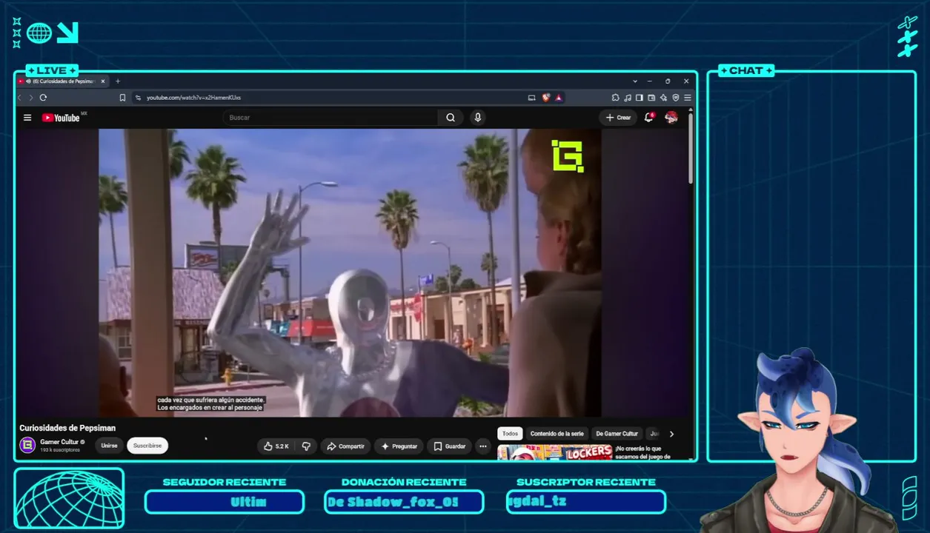
Task: Save the video with Guardar
Action: (450, 446)
